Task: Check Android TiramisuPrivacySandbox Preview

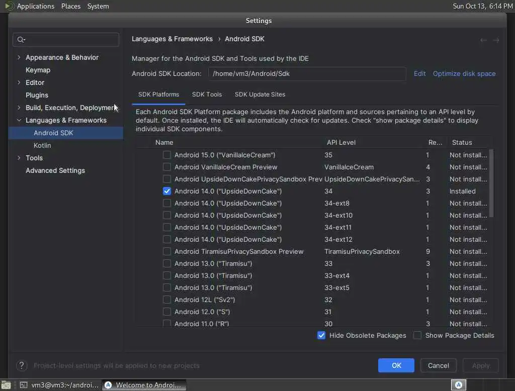Action: pos(167,251)
